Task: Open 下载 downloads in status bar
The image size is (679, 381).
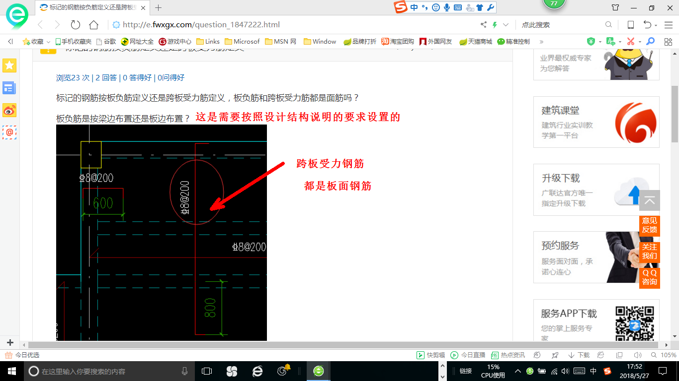Action: click(x=579, y=355)
